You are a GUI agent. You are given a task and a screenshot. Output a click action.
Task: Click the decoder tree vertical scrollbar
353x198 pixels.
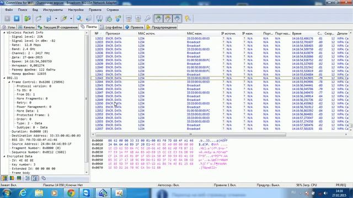point(87,99)
